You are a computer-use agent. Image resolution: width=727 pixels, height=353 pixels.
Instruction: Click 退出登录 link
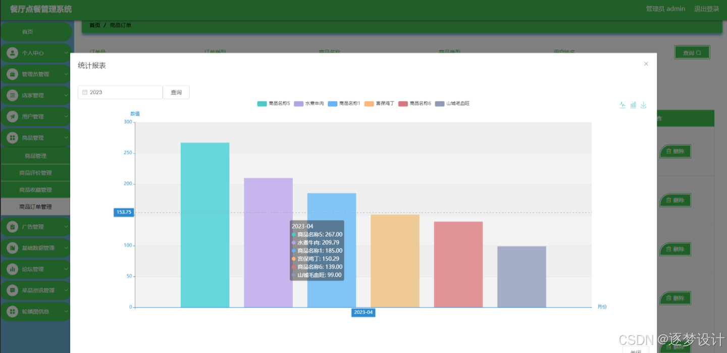click(x=706, y=9)
